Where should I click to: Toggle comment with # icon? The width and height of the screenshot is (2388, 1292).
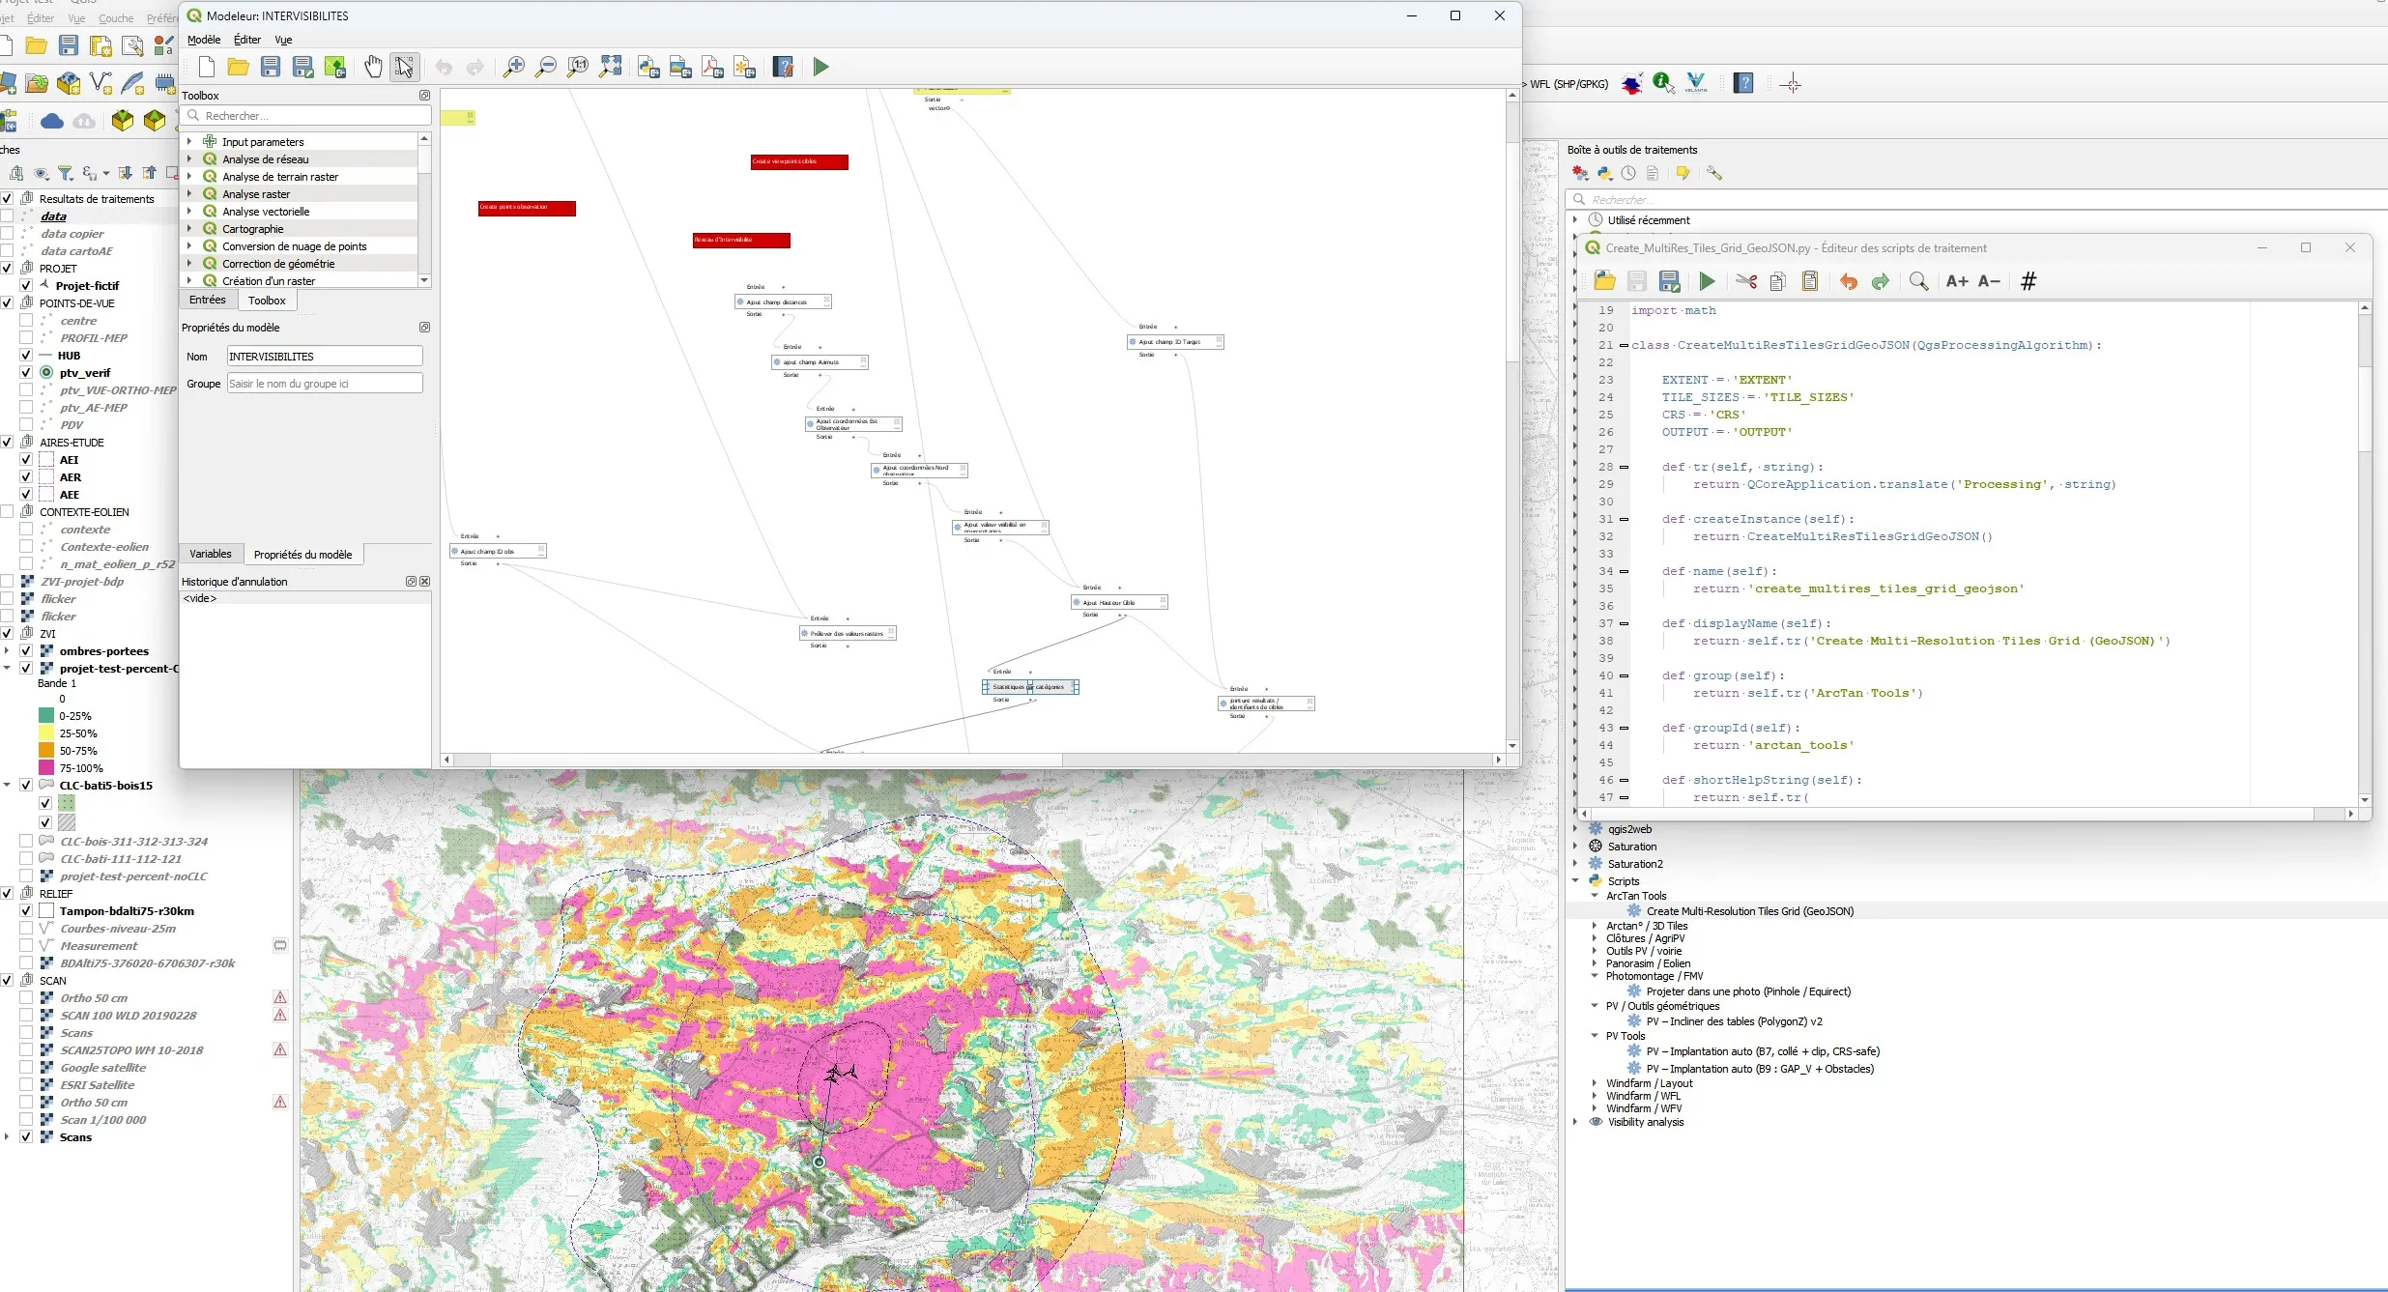[x=2028, y=281]
